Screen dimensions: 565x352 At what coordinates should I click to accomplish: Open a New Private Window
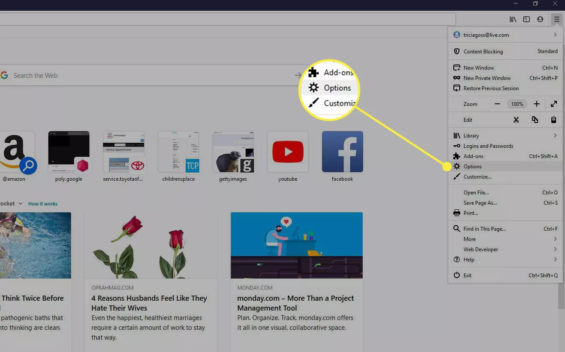pyautogui.click(x=487, y=78)
